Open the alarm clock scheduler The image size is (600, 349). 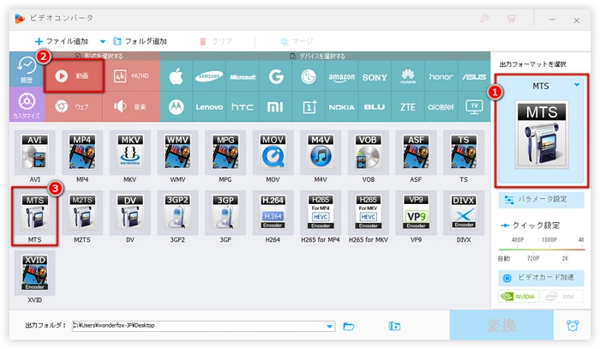pyautogui.click(x=573, y=325)
